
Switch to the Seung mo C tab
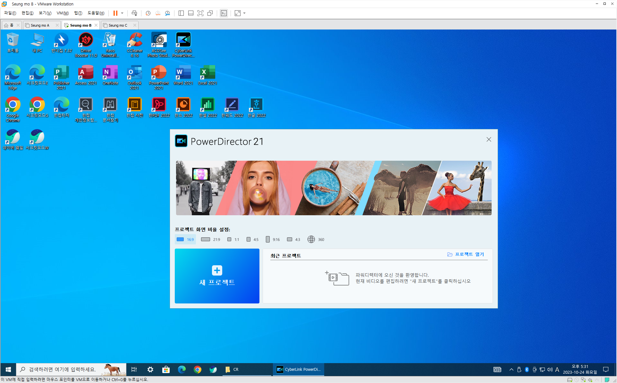click(118, 25)
